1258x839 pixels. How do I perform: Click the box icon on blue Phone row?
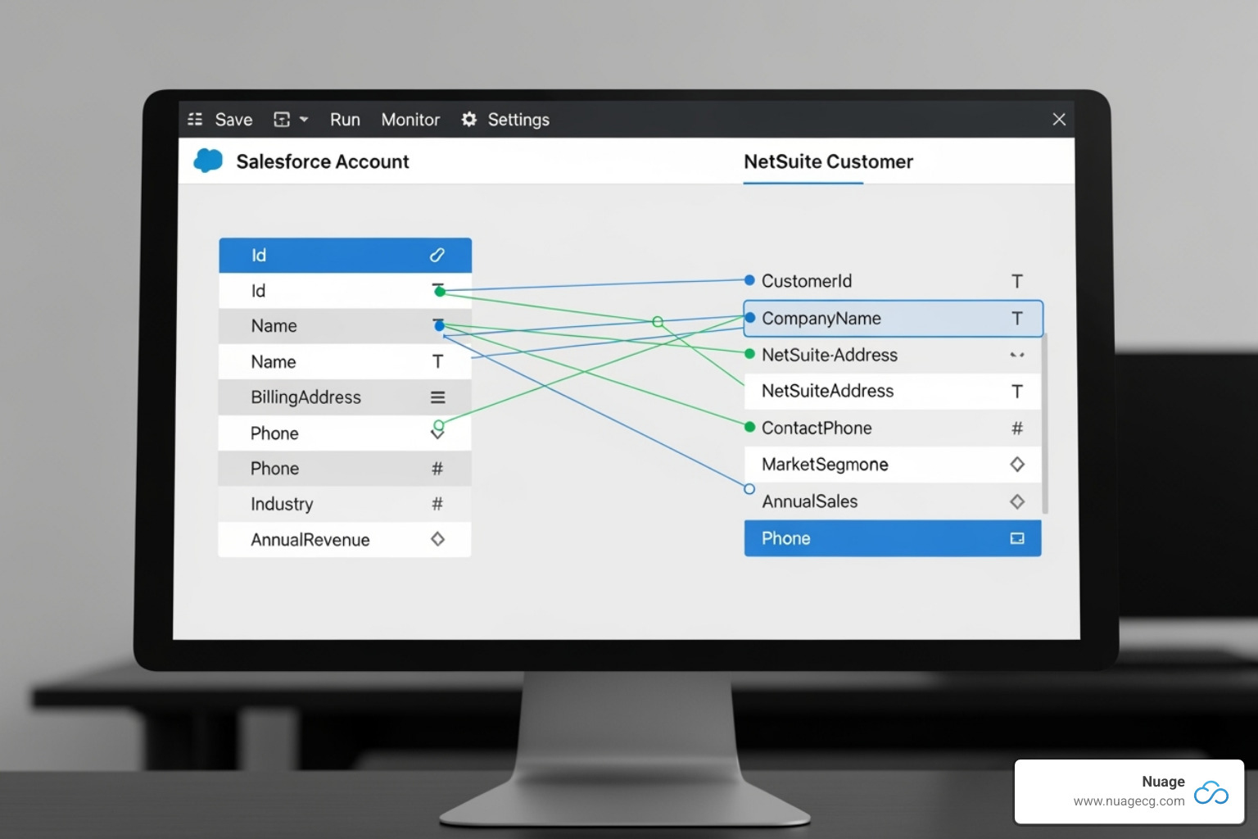click(1017, 538)
